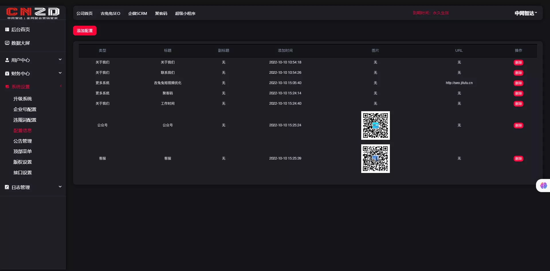Expand the 用户中心 section
Image resolution: width=550 pixels, height=271 pixels.
coord(60,59)
